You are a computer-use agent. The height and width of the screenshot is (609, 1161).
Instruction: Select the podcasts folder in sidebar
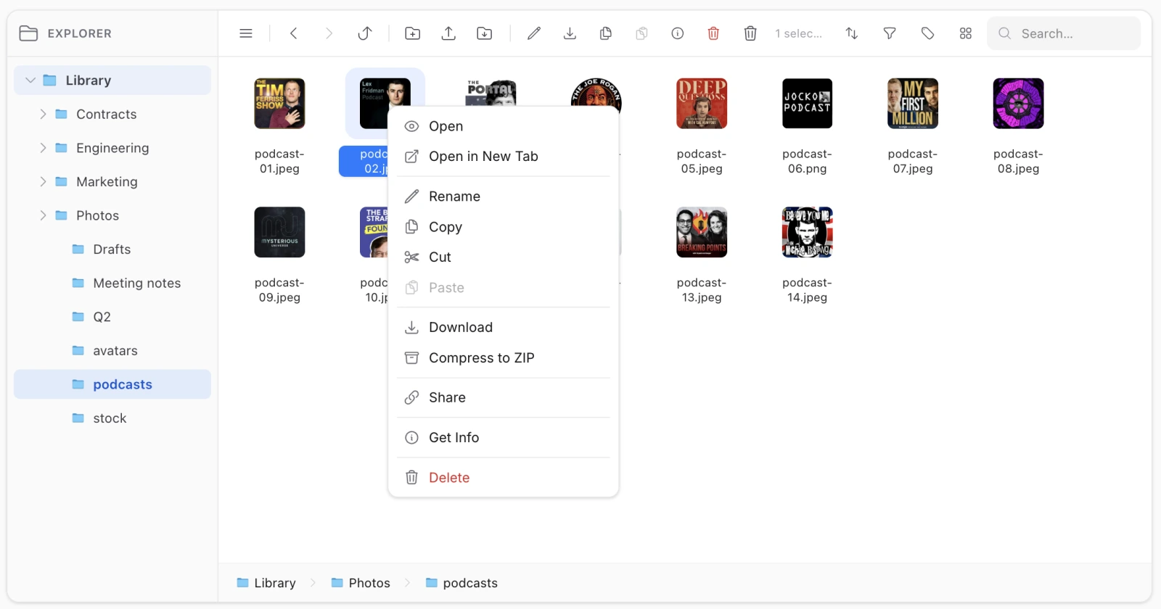(x=112, y=384)
